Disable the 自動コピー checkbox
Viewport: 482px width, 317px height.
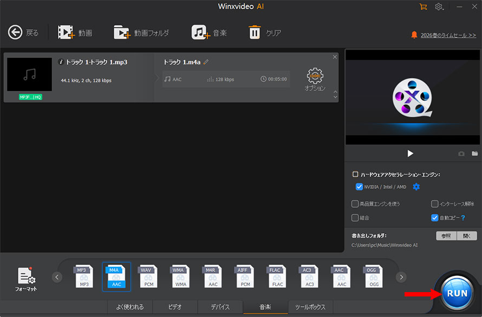coord(434,218)
